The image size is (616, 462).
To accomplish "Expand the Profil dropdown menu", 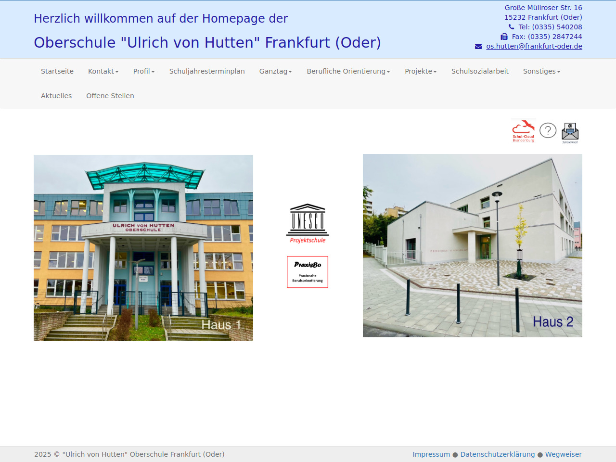I will point(144,71).
